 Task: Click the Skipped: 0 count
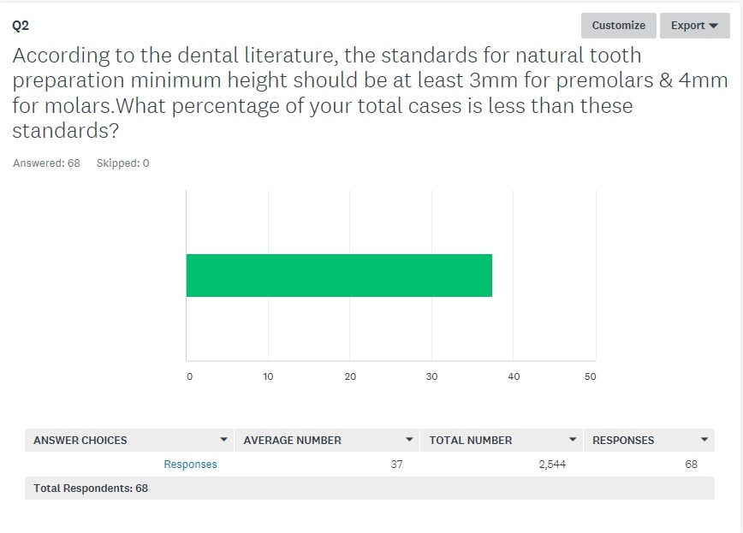tap(122, 163)
